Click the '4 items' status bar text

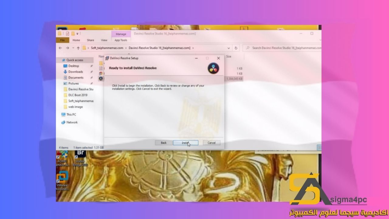pos(64,147)
